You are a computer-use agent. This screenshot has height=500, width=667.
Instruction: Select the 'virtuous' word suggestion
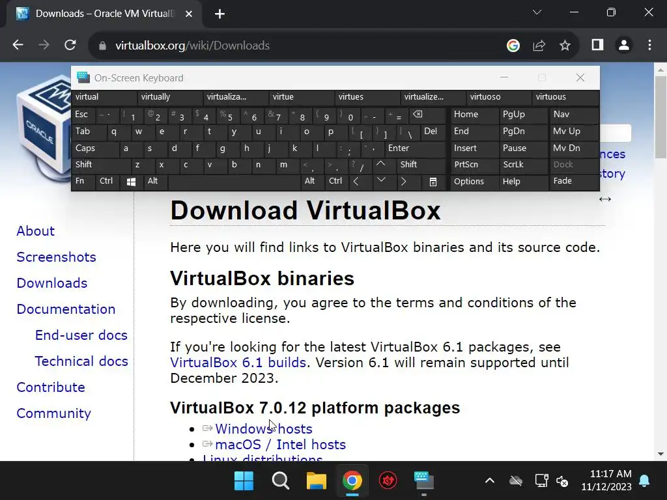point(565,97)
